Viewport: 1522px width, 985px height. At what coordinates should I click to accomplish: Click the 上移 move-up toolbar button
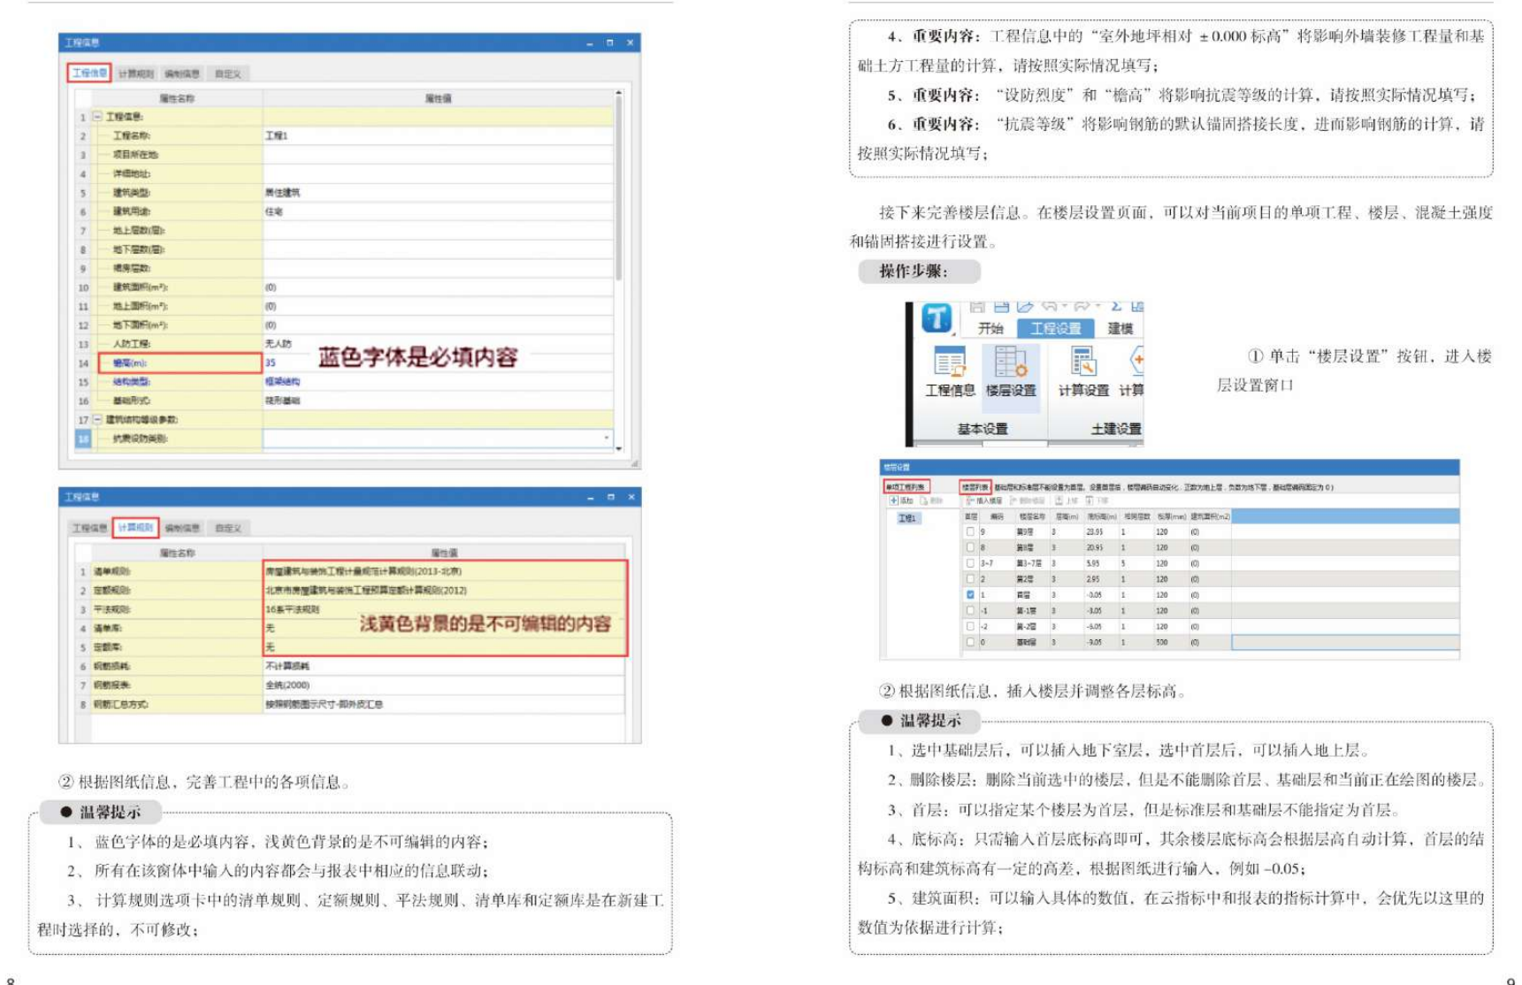click(1066, 500)
